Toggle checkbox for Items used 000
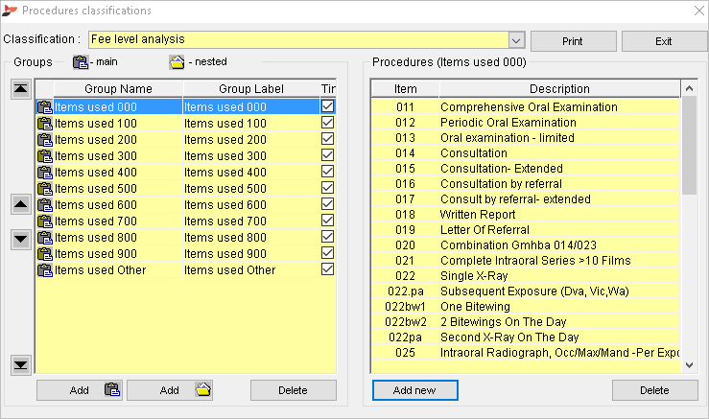The height and width of the screenshot is (419, 709). click(x=328, y=106)
